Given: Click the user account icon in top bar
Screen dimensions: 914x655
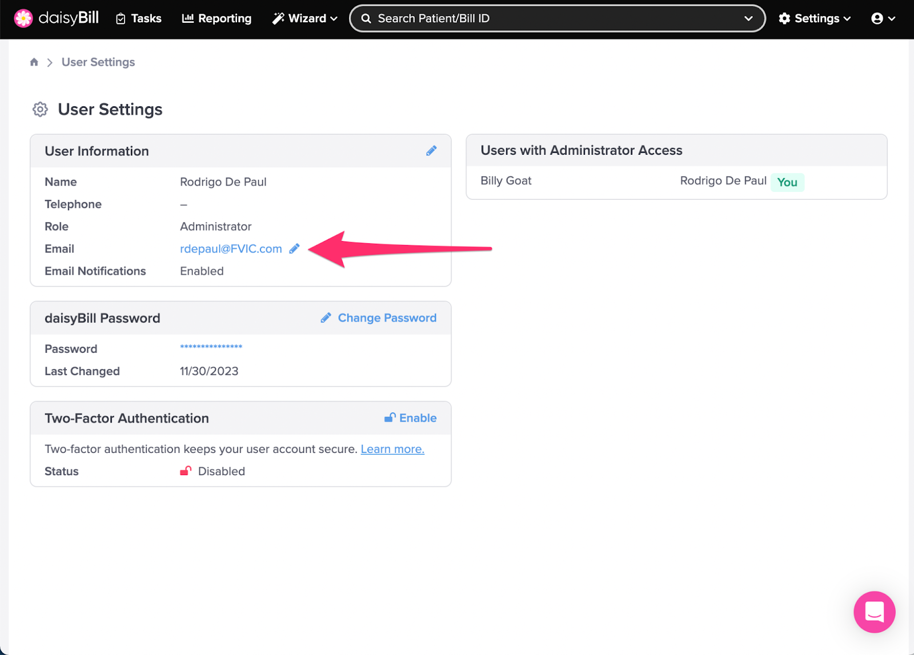Looking at the screenshot, I should click(878, 18).
